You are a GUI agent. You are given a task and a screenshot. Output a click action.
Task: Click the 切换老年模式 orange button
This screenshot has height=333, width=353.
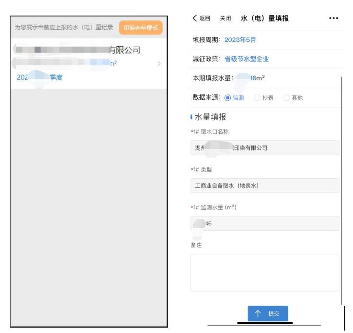[141, 27]
